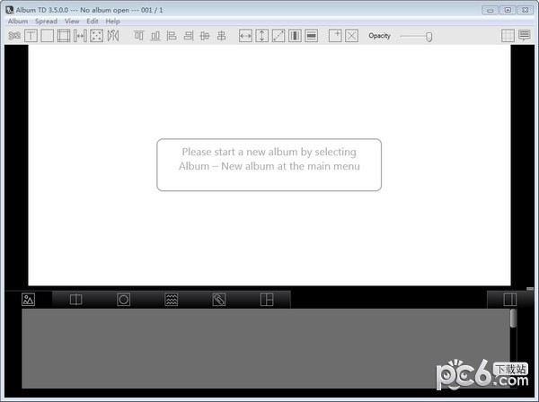Click the align left edges icon
The image size is (539, 402).
(172, 36)
